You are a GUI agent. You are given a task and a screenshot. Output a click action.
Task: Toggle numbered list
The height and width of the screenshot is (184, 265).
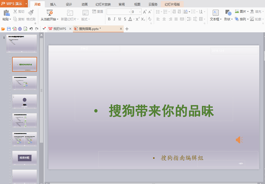165,12
